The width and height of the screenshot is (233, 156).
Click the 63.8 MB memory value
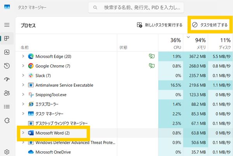(x=198, y=133)
